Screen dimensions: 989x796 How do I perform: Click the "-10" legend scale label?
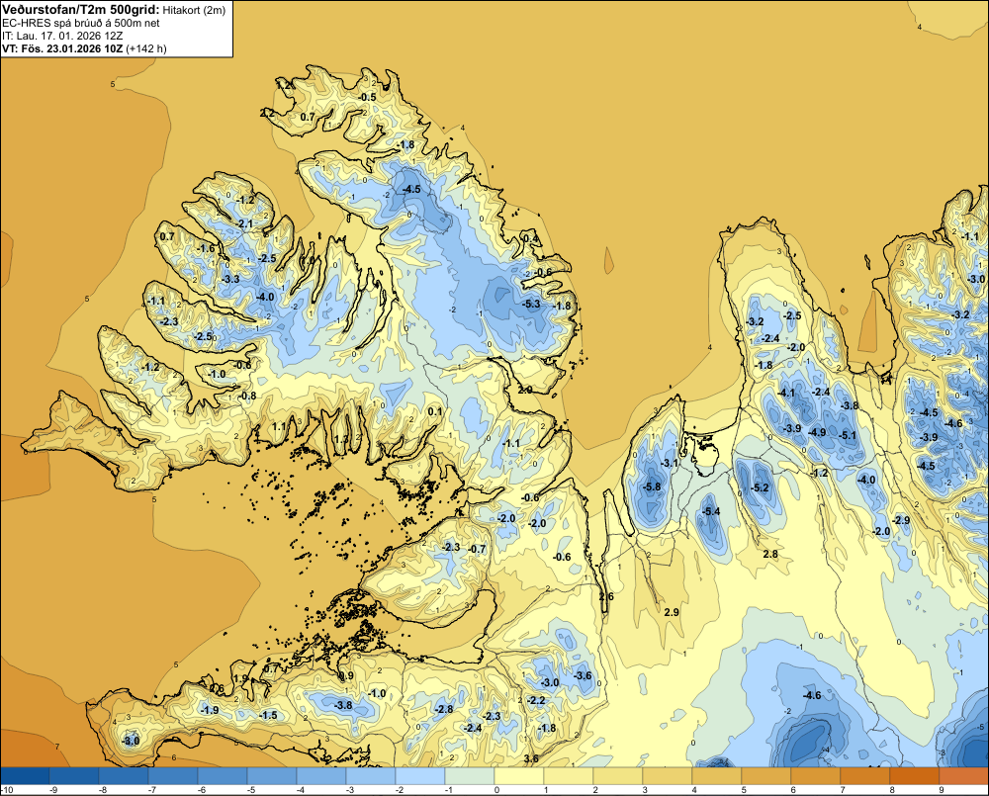click(8, 790)
